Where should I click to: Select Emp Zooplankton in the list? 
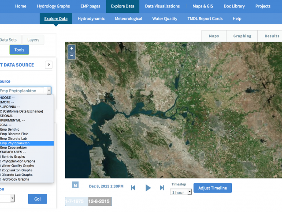27,148
